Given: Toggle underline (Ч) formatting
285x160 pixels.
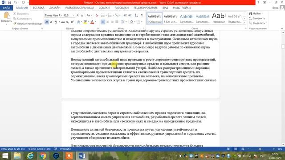Looking at the screenshot, I should pos(56,22).
